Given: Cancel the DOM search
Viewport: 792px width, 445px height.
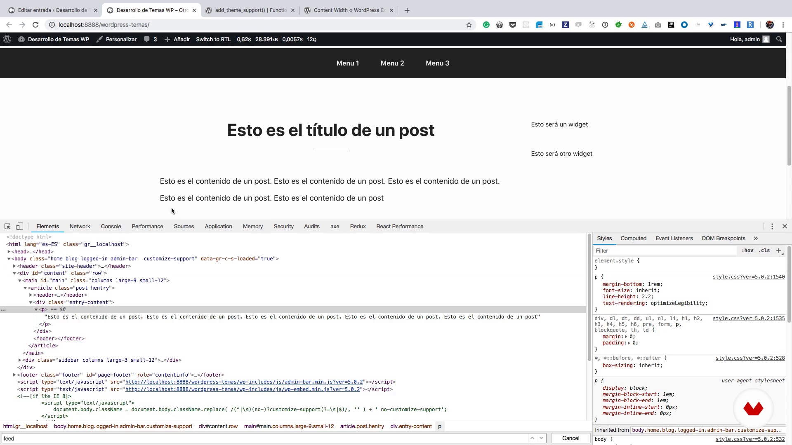Looking at the screenshot, I should (570, 438).
